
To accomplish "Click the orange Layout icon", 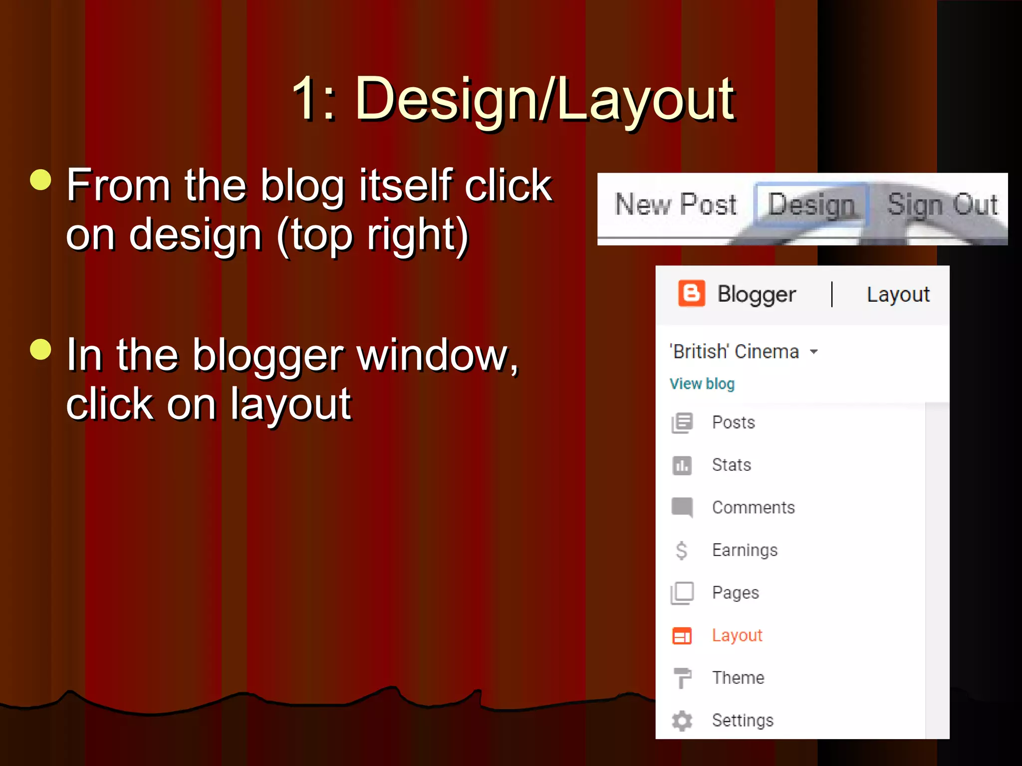I will click(x=682, y=636).
